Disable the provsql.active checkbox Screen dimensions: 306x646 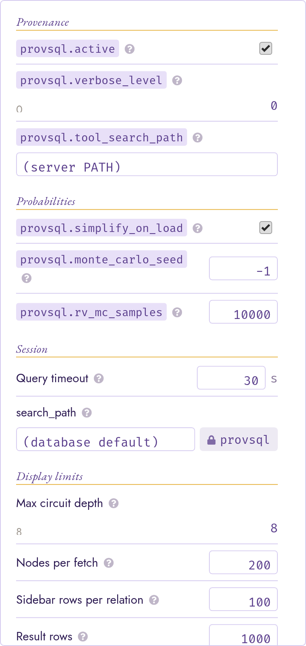coord(266,49)
